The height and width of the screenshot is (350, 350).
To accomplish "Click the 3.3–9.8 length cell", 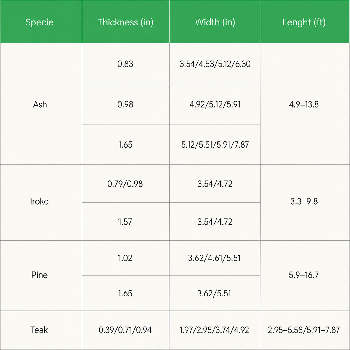I will [x=305, y=202].
